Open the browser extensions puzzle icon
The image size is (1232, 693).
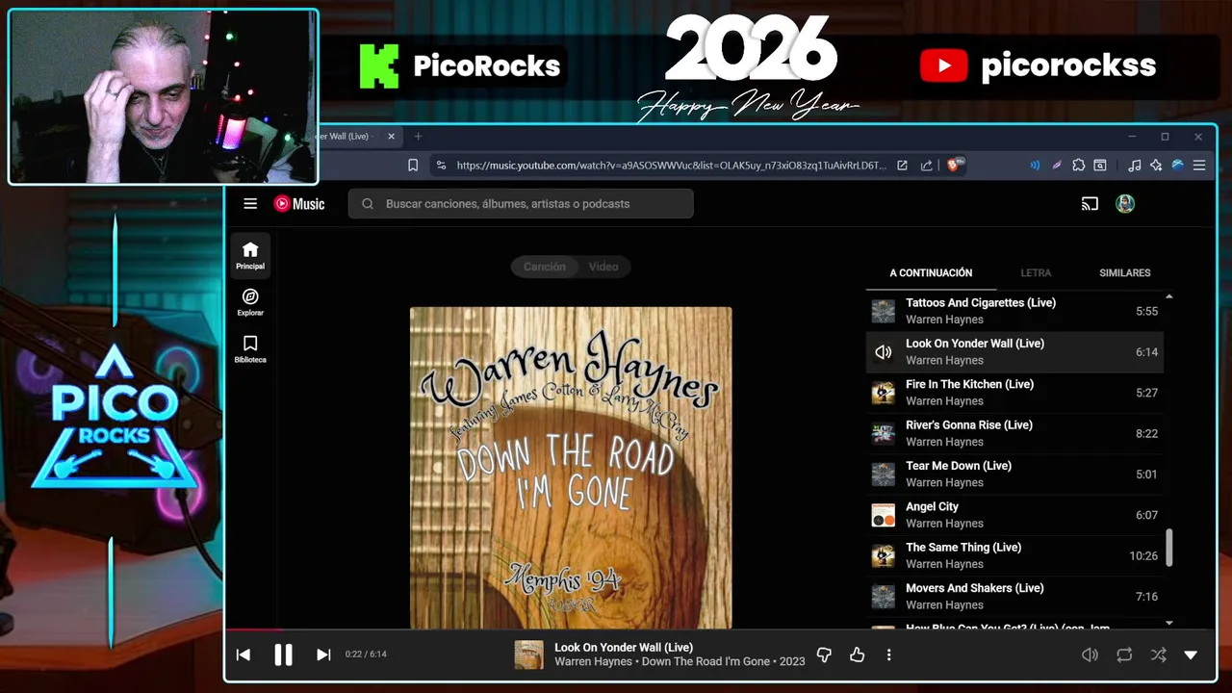[x=1078, y=166]
